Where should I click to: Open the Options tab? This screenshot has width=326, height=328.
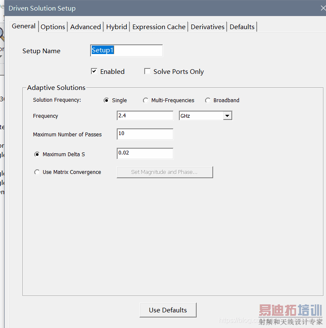click(53, 27)
